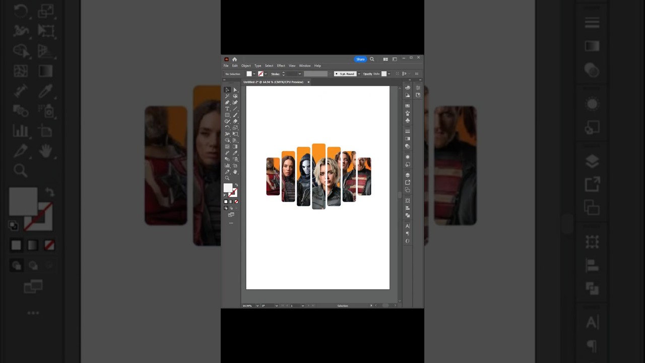
Task: Switch to Draw Normal mode
Action: pos(226,208)
